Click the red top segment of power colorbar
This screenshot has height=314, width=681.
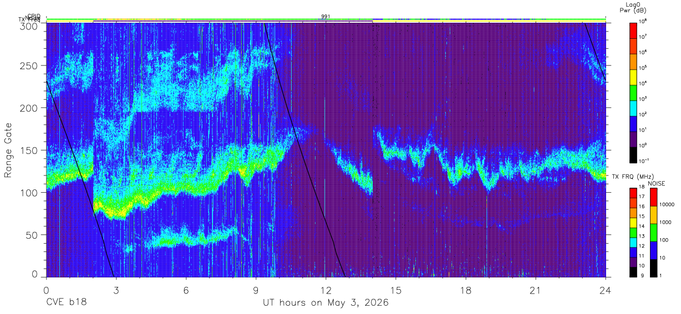coord(633,30)
